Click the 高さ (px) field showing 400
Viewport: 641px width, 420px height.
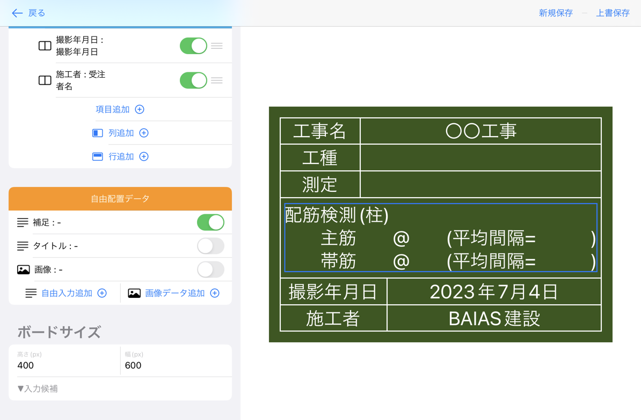[x=64, y=361]
